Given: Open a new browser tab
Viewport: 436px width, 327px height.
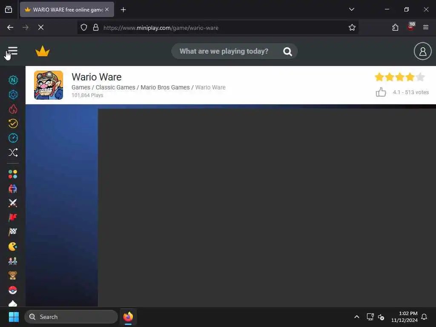Looking at the screenshot, I should 123,10.
